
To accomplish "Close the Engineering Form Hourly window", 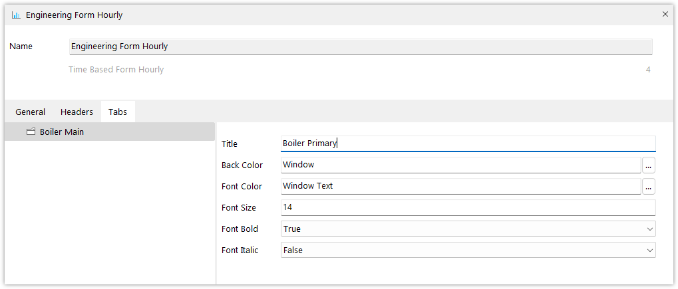I will pyautogui.click(x=665, y=14).
